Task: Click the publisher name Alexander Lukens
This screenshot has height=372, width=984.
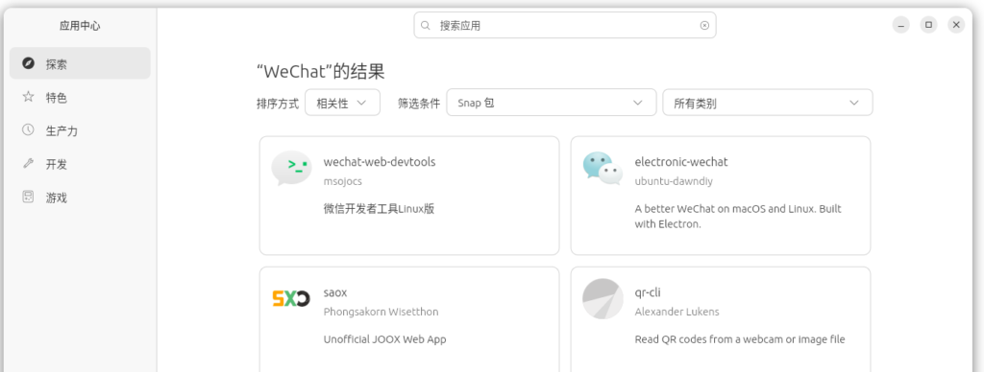Action: pos(676,312)
